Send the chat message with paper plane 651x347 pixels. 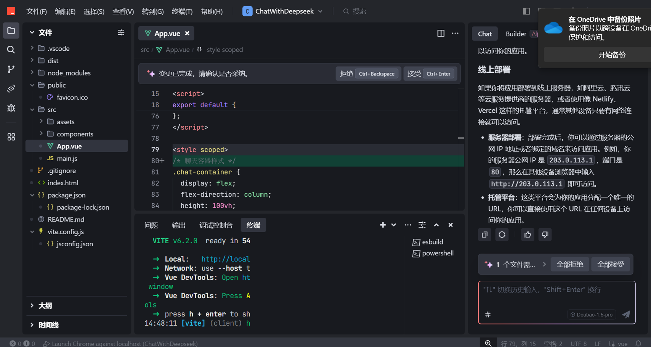626,314
